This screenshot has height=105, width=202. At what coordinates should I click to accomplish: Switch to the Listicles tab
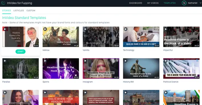(x=19, y=11)
